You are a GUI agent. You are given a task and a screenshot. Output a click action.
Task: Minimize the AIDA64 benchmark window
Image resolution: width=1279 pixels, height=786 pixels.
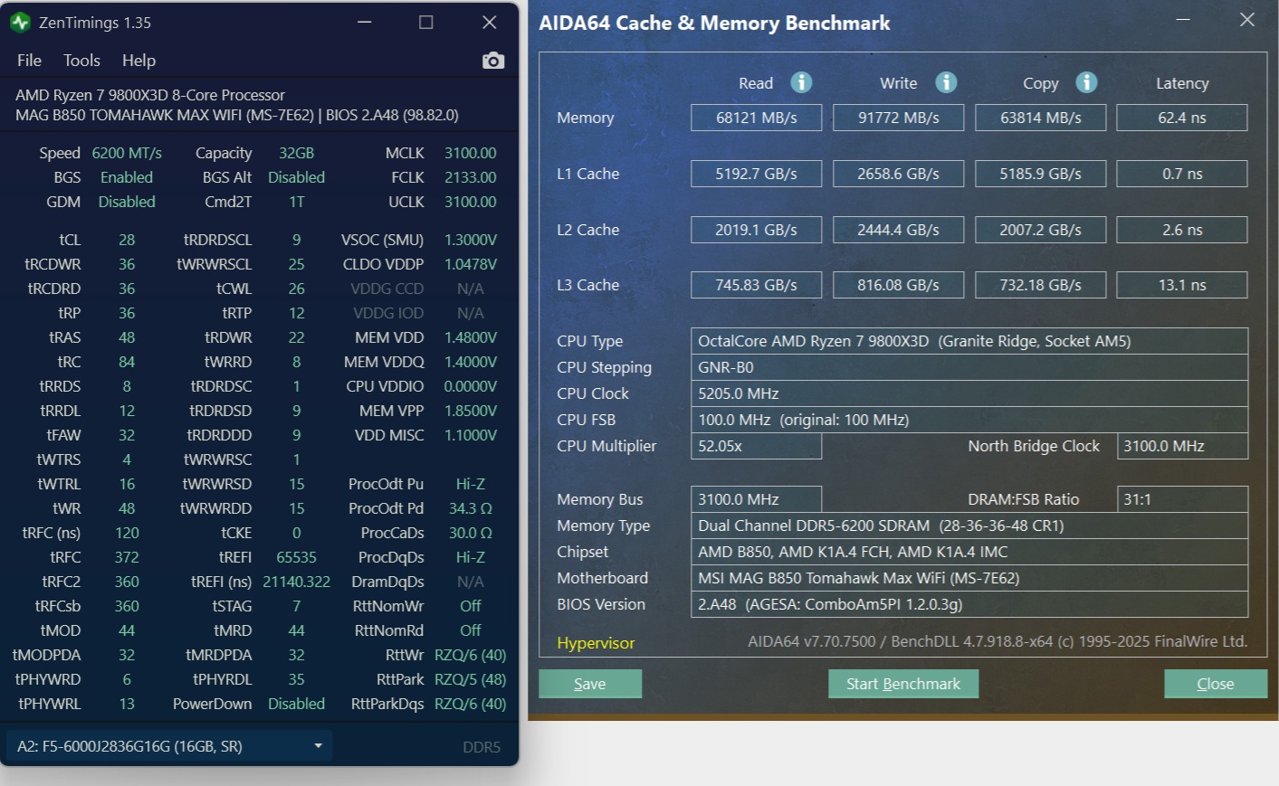pyautogui.click(x=1183, y=20)
